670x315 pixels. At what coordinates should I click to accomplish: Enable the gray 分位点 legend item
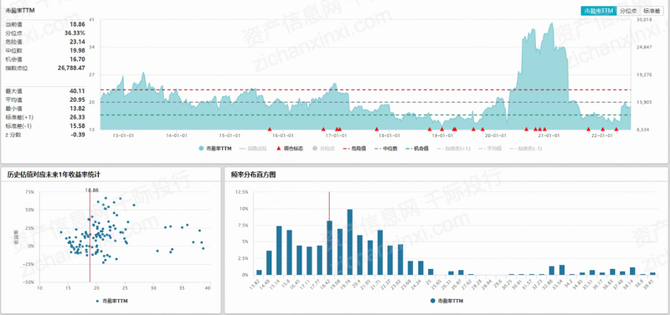click(x=323, y=149)
